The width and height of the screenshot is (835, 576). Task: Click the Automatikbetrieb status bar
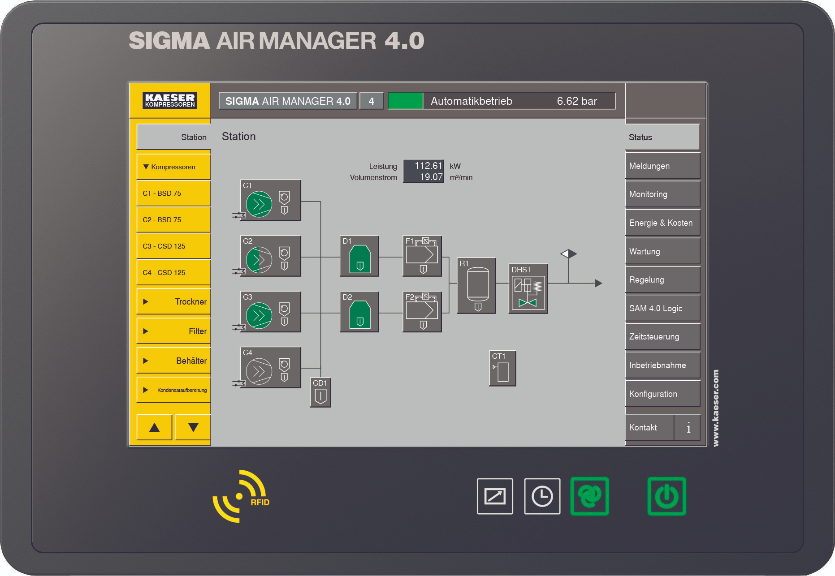pos(502,101)
